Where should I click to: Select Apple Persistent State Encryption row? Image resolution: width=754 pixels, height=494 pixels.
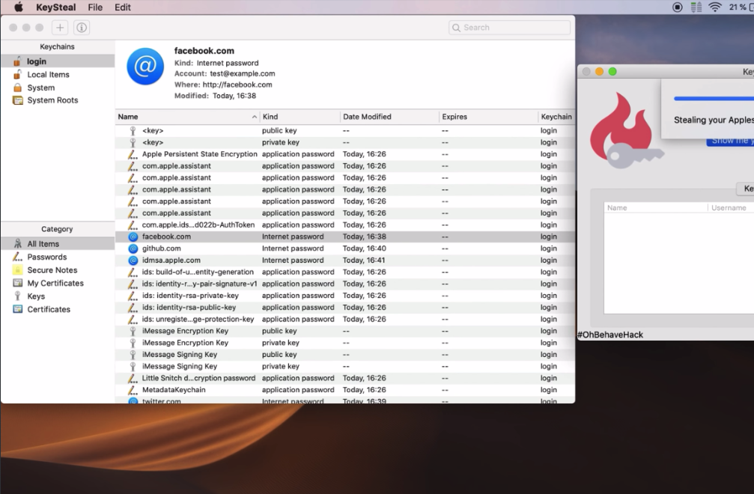tap(344, 153)
